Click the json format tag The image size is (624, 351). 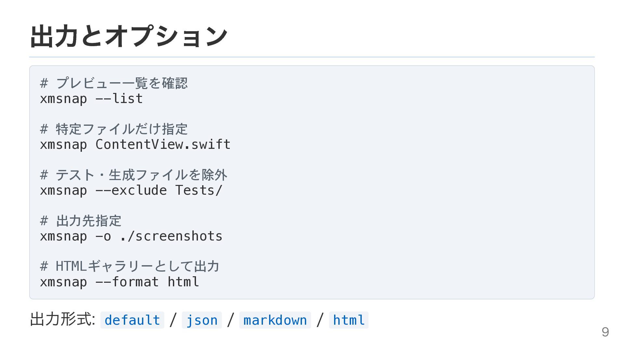201,320
